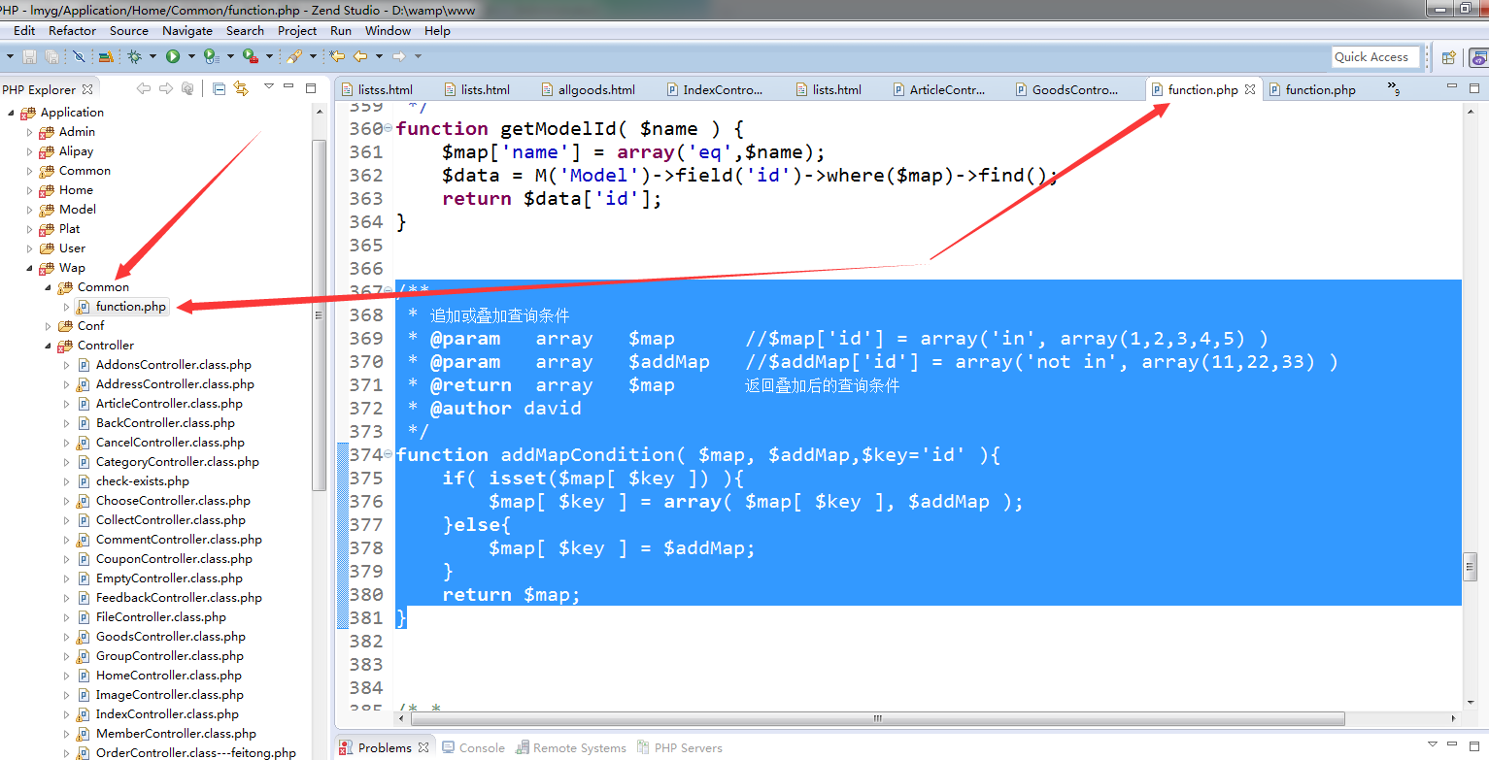Click the Profile icon in toolbar
This screenshot has height=760, width=1489.
[211, 56]
